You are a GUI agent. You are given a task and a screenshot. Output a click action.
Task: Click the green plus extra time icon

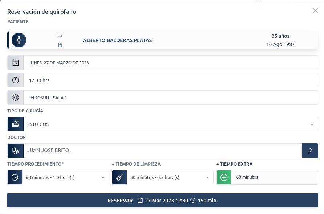click(x=224, y=177)
